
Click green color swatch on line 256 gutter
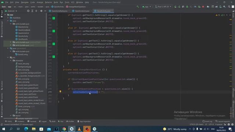coord(54,18)
